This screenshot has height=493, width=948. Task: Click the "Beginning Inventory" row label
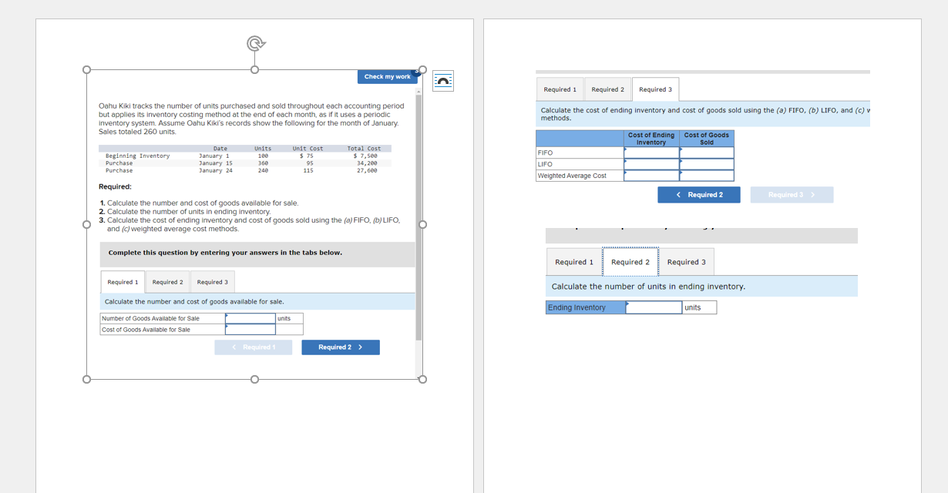[x=137, y=156]
